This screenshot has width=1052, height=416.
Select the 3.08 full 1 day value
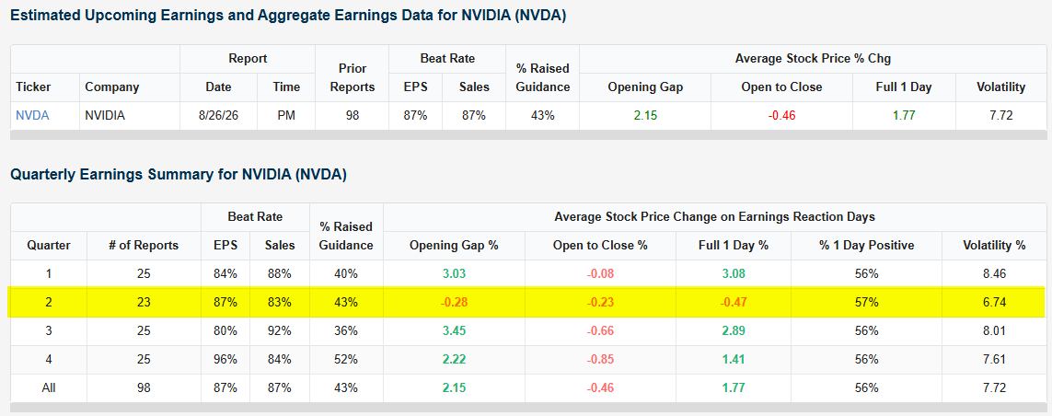pos(734,273)
